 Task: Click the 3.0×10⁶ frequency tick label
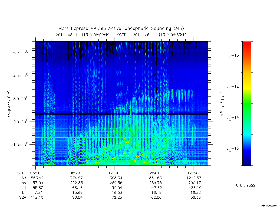[21, 98]
